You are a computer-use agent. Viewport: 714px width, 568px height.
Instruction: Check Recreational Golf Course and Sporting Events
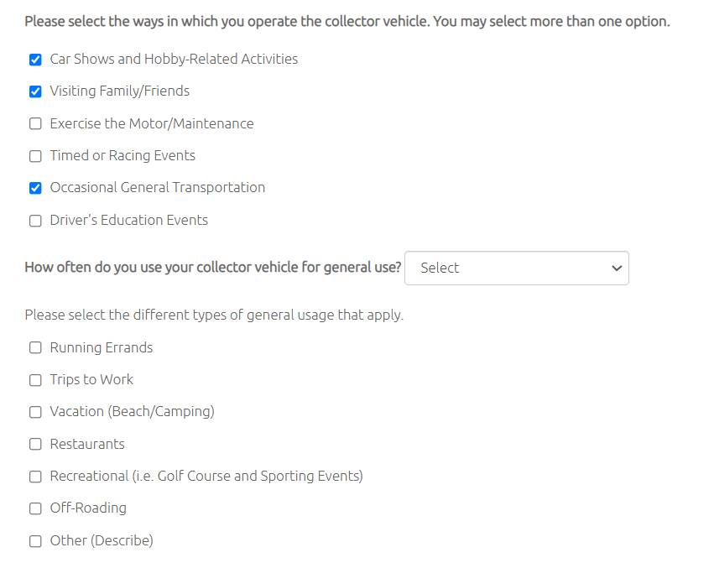point(35,477)
